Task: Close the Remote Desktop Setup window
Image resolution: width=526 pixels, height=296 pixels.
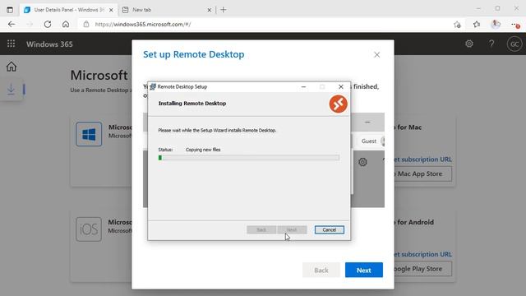Action: pyautogui.click(x=341, y=86)
